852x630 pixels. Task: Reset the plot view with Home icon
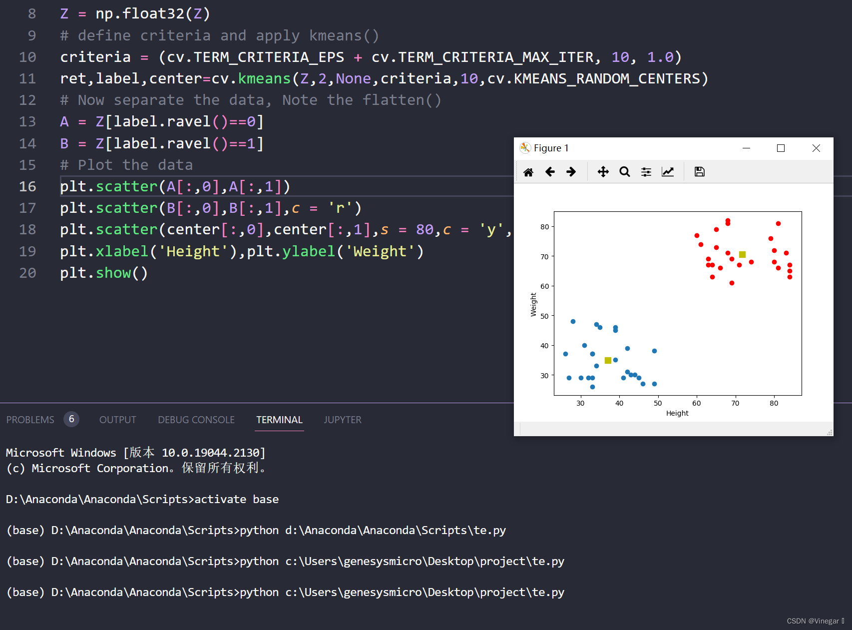click(x=528, y=172)
